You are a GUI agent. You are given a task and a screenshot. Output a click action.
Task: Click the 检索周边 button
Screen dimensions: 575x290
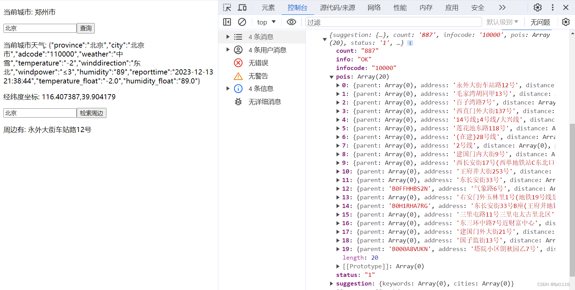[x=92, y=113]
